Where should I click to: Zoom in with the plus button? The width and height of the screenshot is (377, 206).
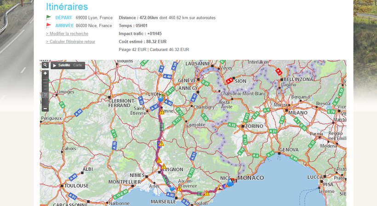click(45, 73)
